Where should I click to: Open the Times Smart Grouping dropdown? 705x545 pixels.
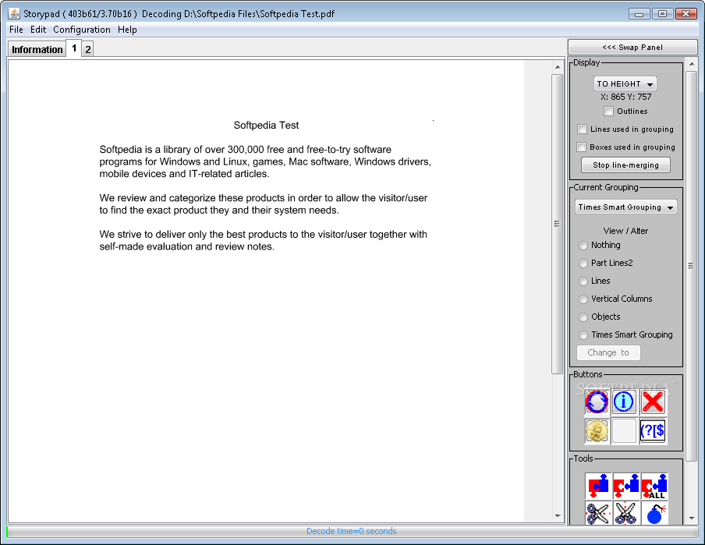[626, 207]
